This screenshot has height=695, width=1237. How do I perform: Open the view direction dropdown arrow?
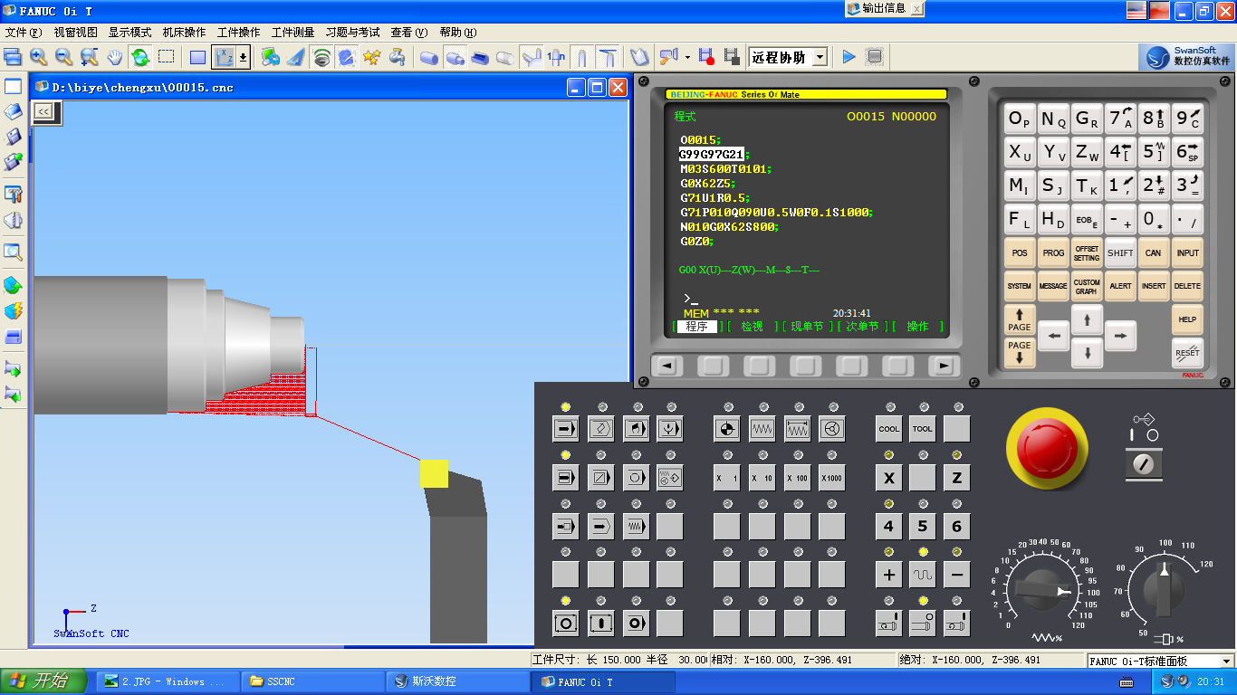click(243, 57)
